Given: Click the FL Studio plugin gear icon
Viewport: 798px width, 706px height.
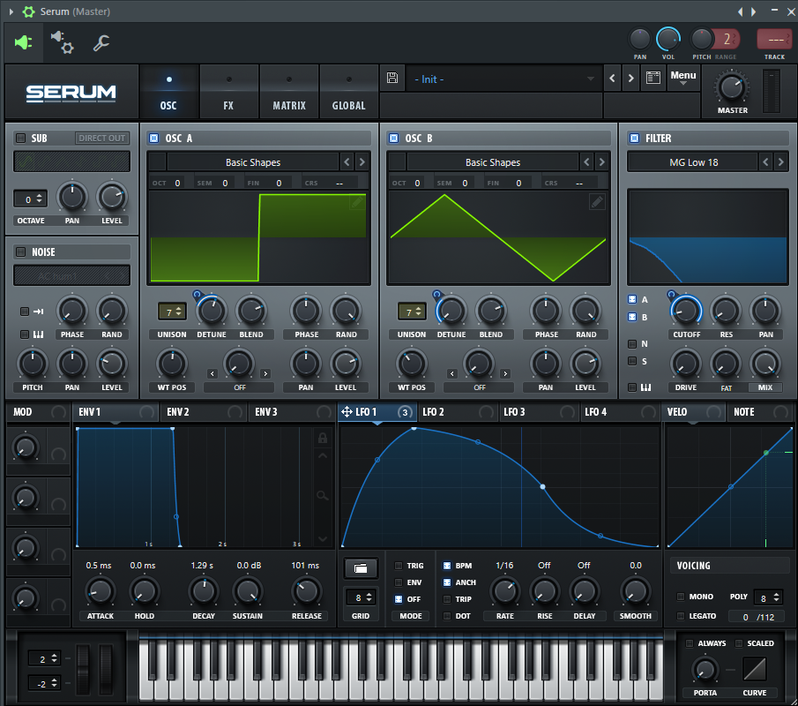Looking at the screenshot, I should (28, 11).
